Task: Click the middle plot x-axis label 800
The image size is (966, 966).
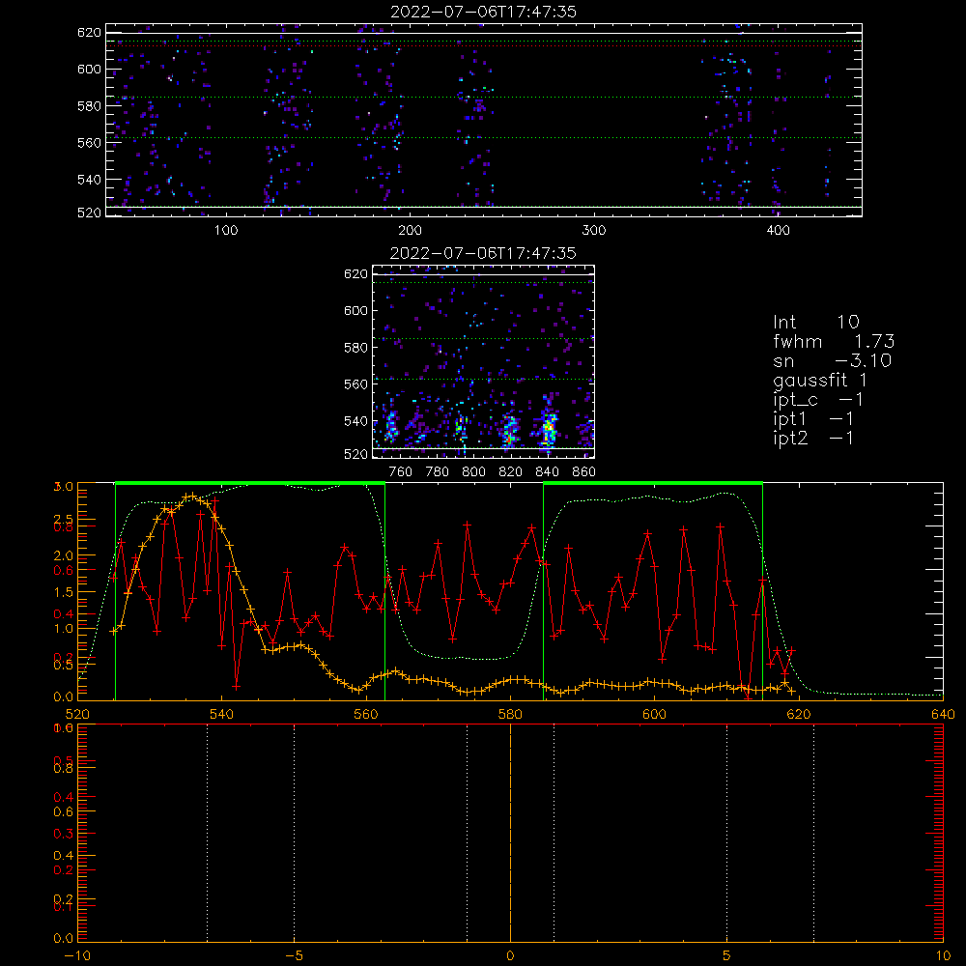Action: pos(473,472)
